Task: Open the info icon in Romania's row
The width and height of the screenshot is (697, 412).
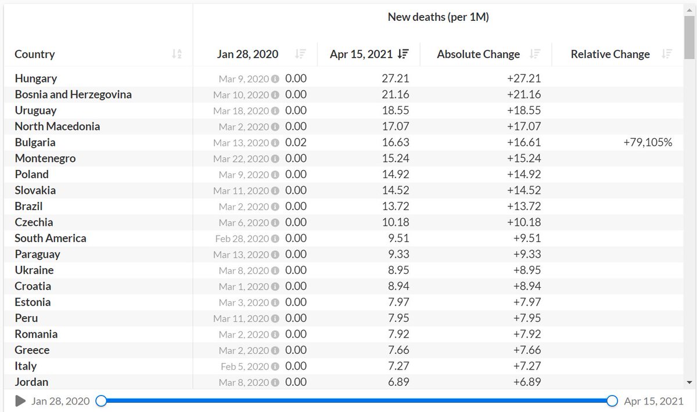Action: tap(275, 335)
